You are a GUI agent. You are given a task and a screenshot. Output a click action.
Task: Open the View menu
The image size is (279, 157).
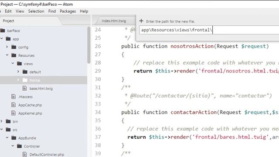20,11
